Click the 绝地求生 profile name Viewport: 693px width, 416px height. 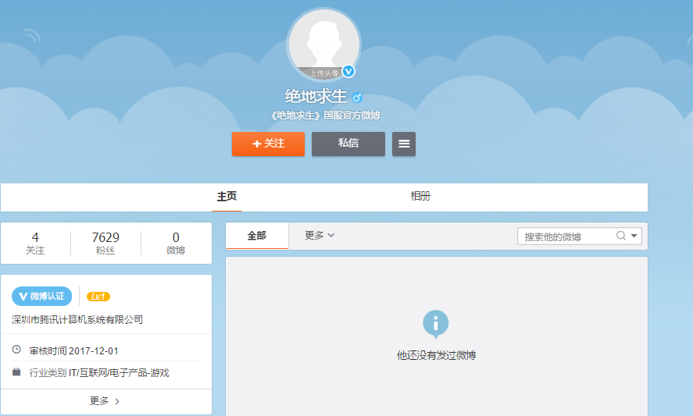316,96
